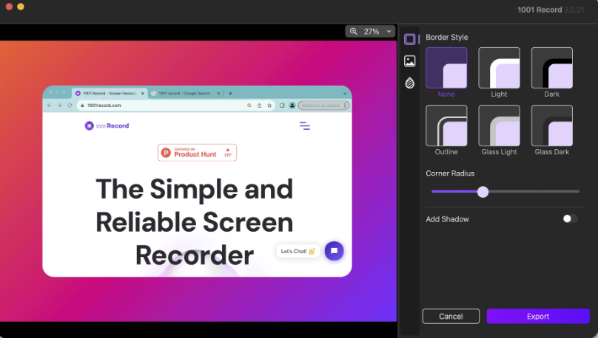The image size is (598, 338).
Task: Click the yellow minimize window button
Action: pyautogui.click(x=21, y=7)
